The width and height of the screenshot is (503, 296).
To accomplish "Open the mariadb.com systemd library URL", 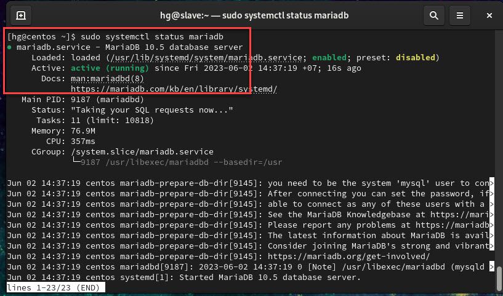I will click(x=174, y=89).
